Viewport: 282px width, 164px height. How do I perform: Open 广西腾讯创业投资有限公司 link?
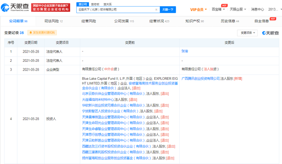(x=200, y=78)
